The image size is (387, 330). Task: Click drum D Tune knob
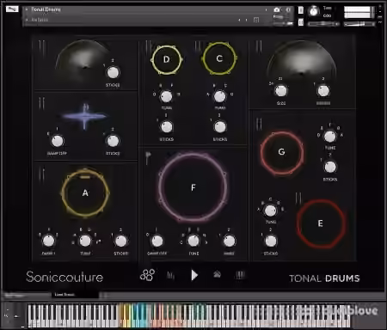pyautogui.click(x=166, y=96)
